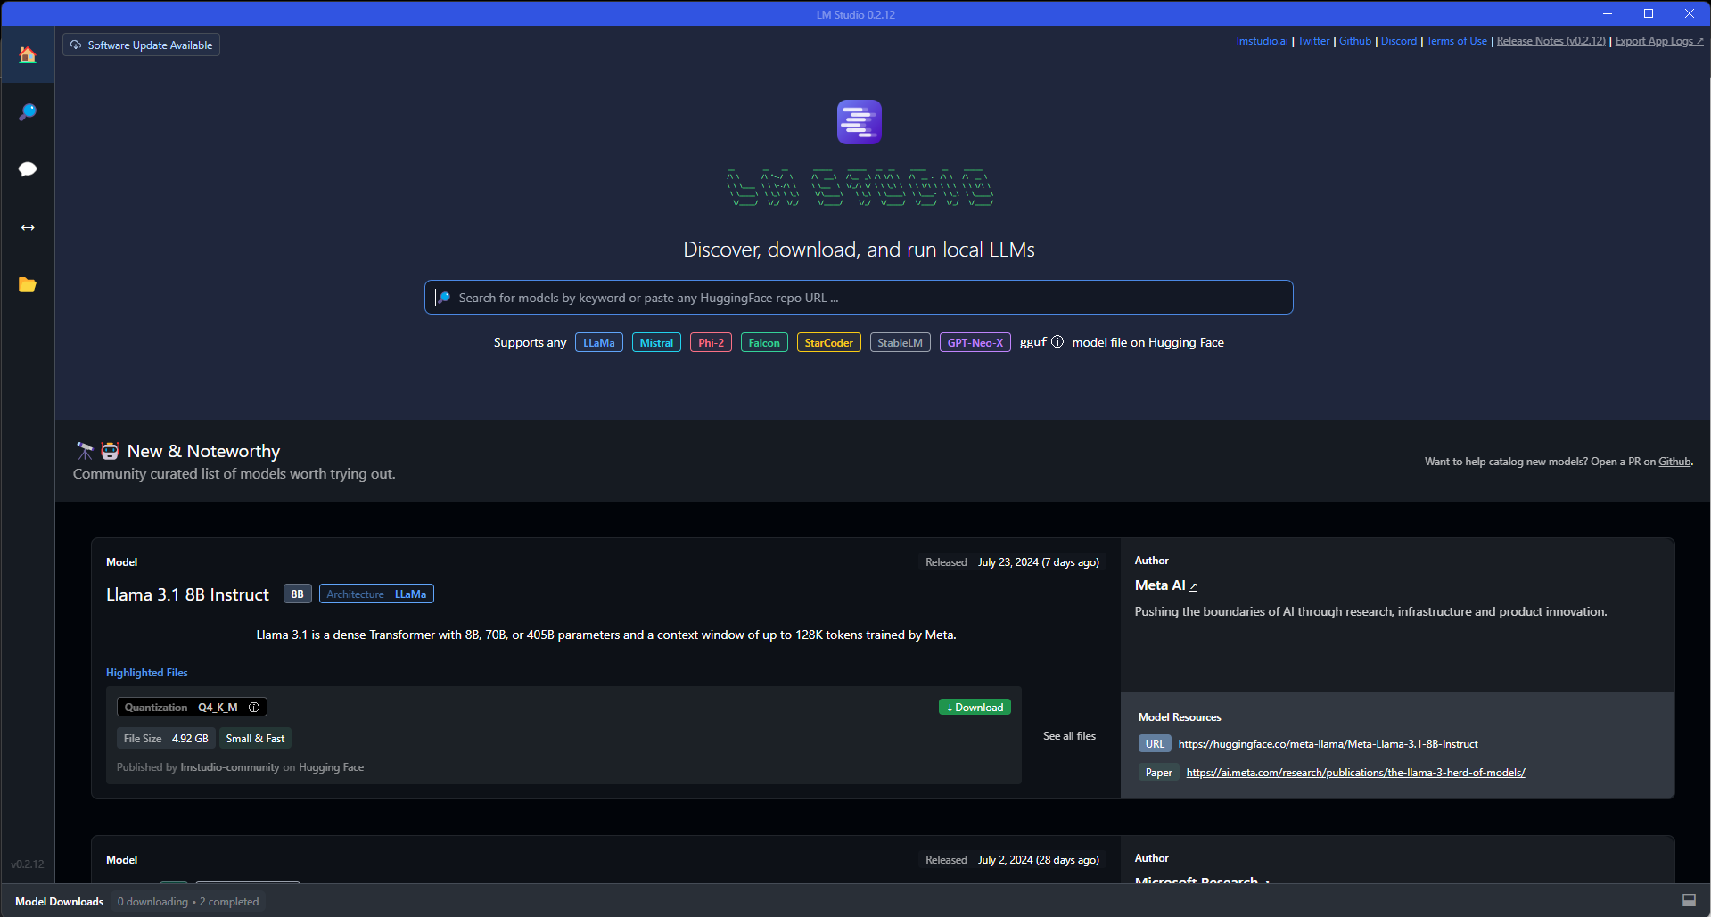Open lmstudio.ai link
The width and height of the screenshot is (1711, 917).
[x=1262, y=41]
